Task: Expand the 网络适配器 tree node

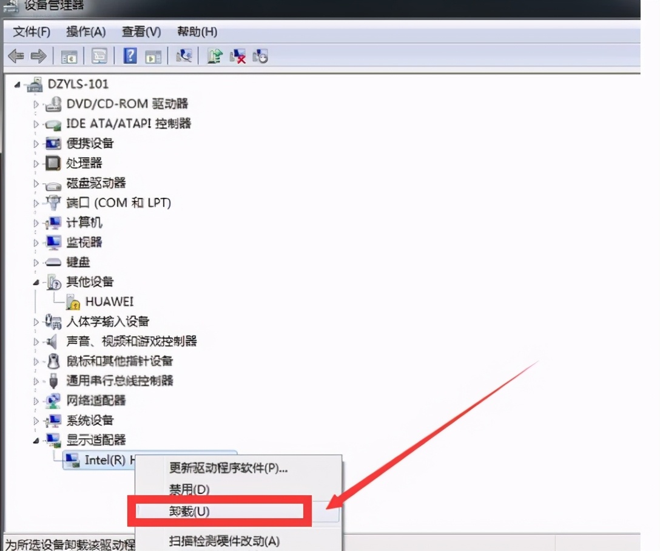Action: [36, 401]
